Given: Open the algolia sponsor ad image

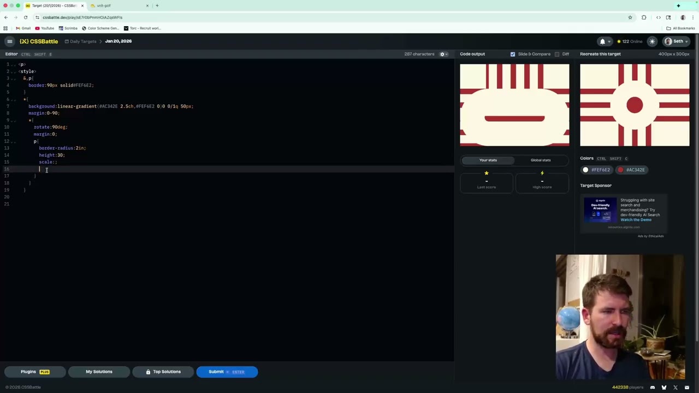Looking at the screenshot, I should tap(600, 211).
